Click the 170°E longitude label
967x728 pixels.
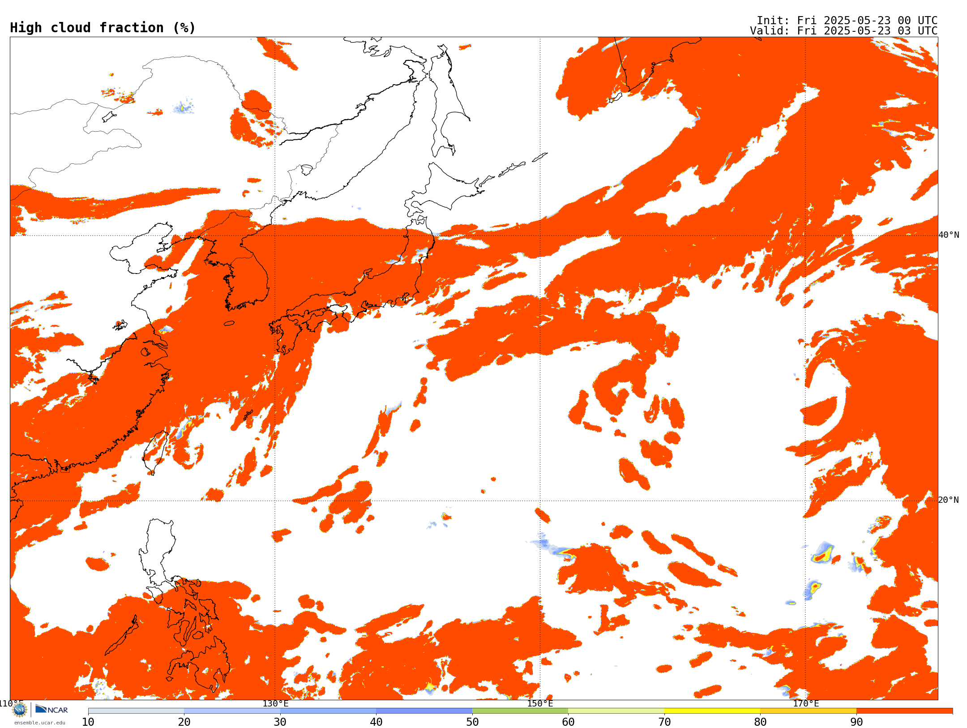coord(806,704)
